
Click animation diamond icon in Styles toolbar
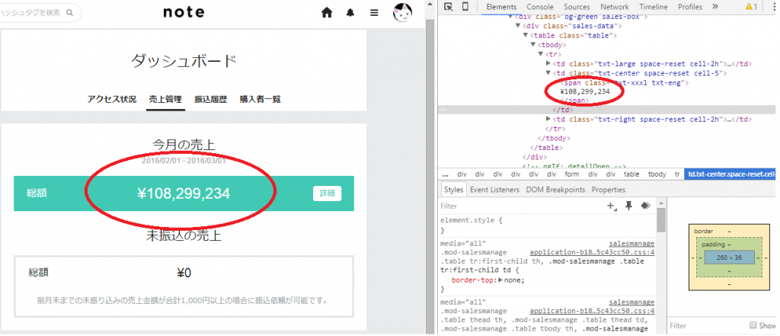coord(645,206)
